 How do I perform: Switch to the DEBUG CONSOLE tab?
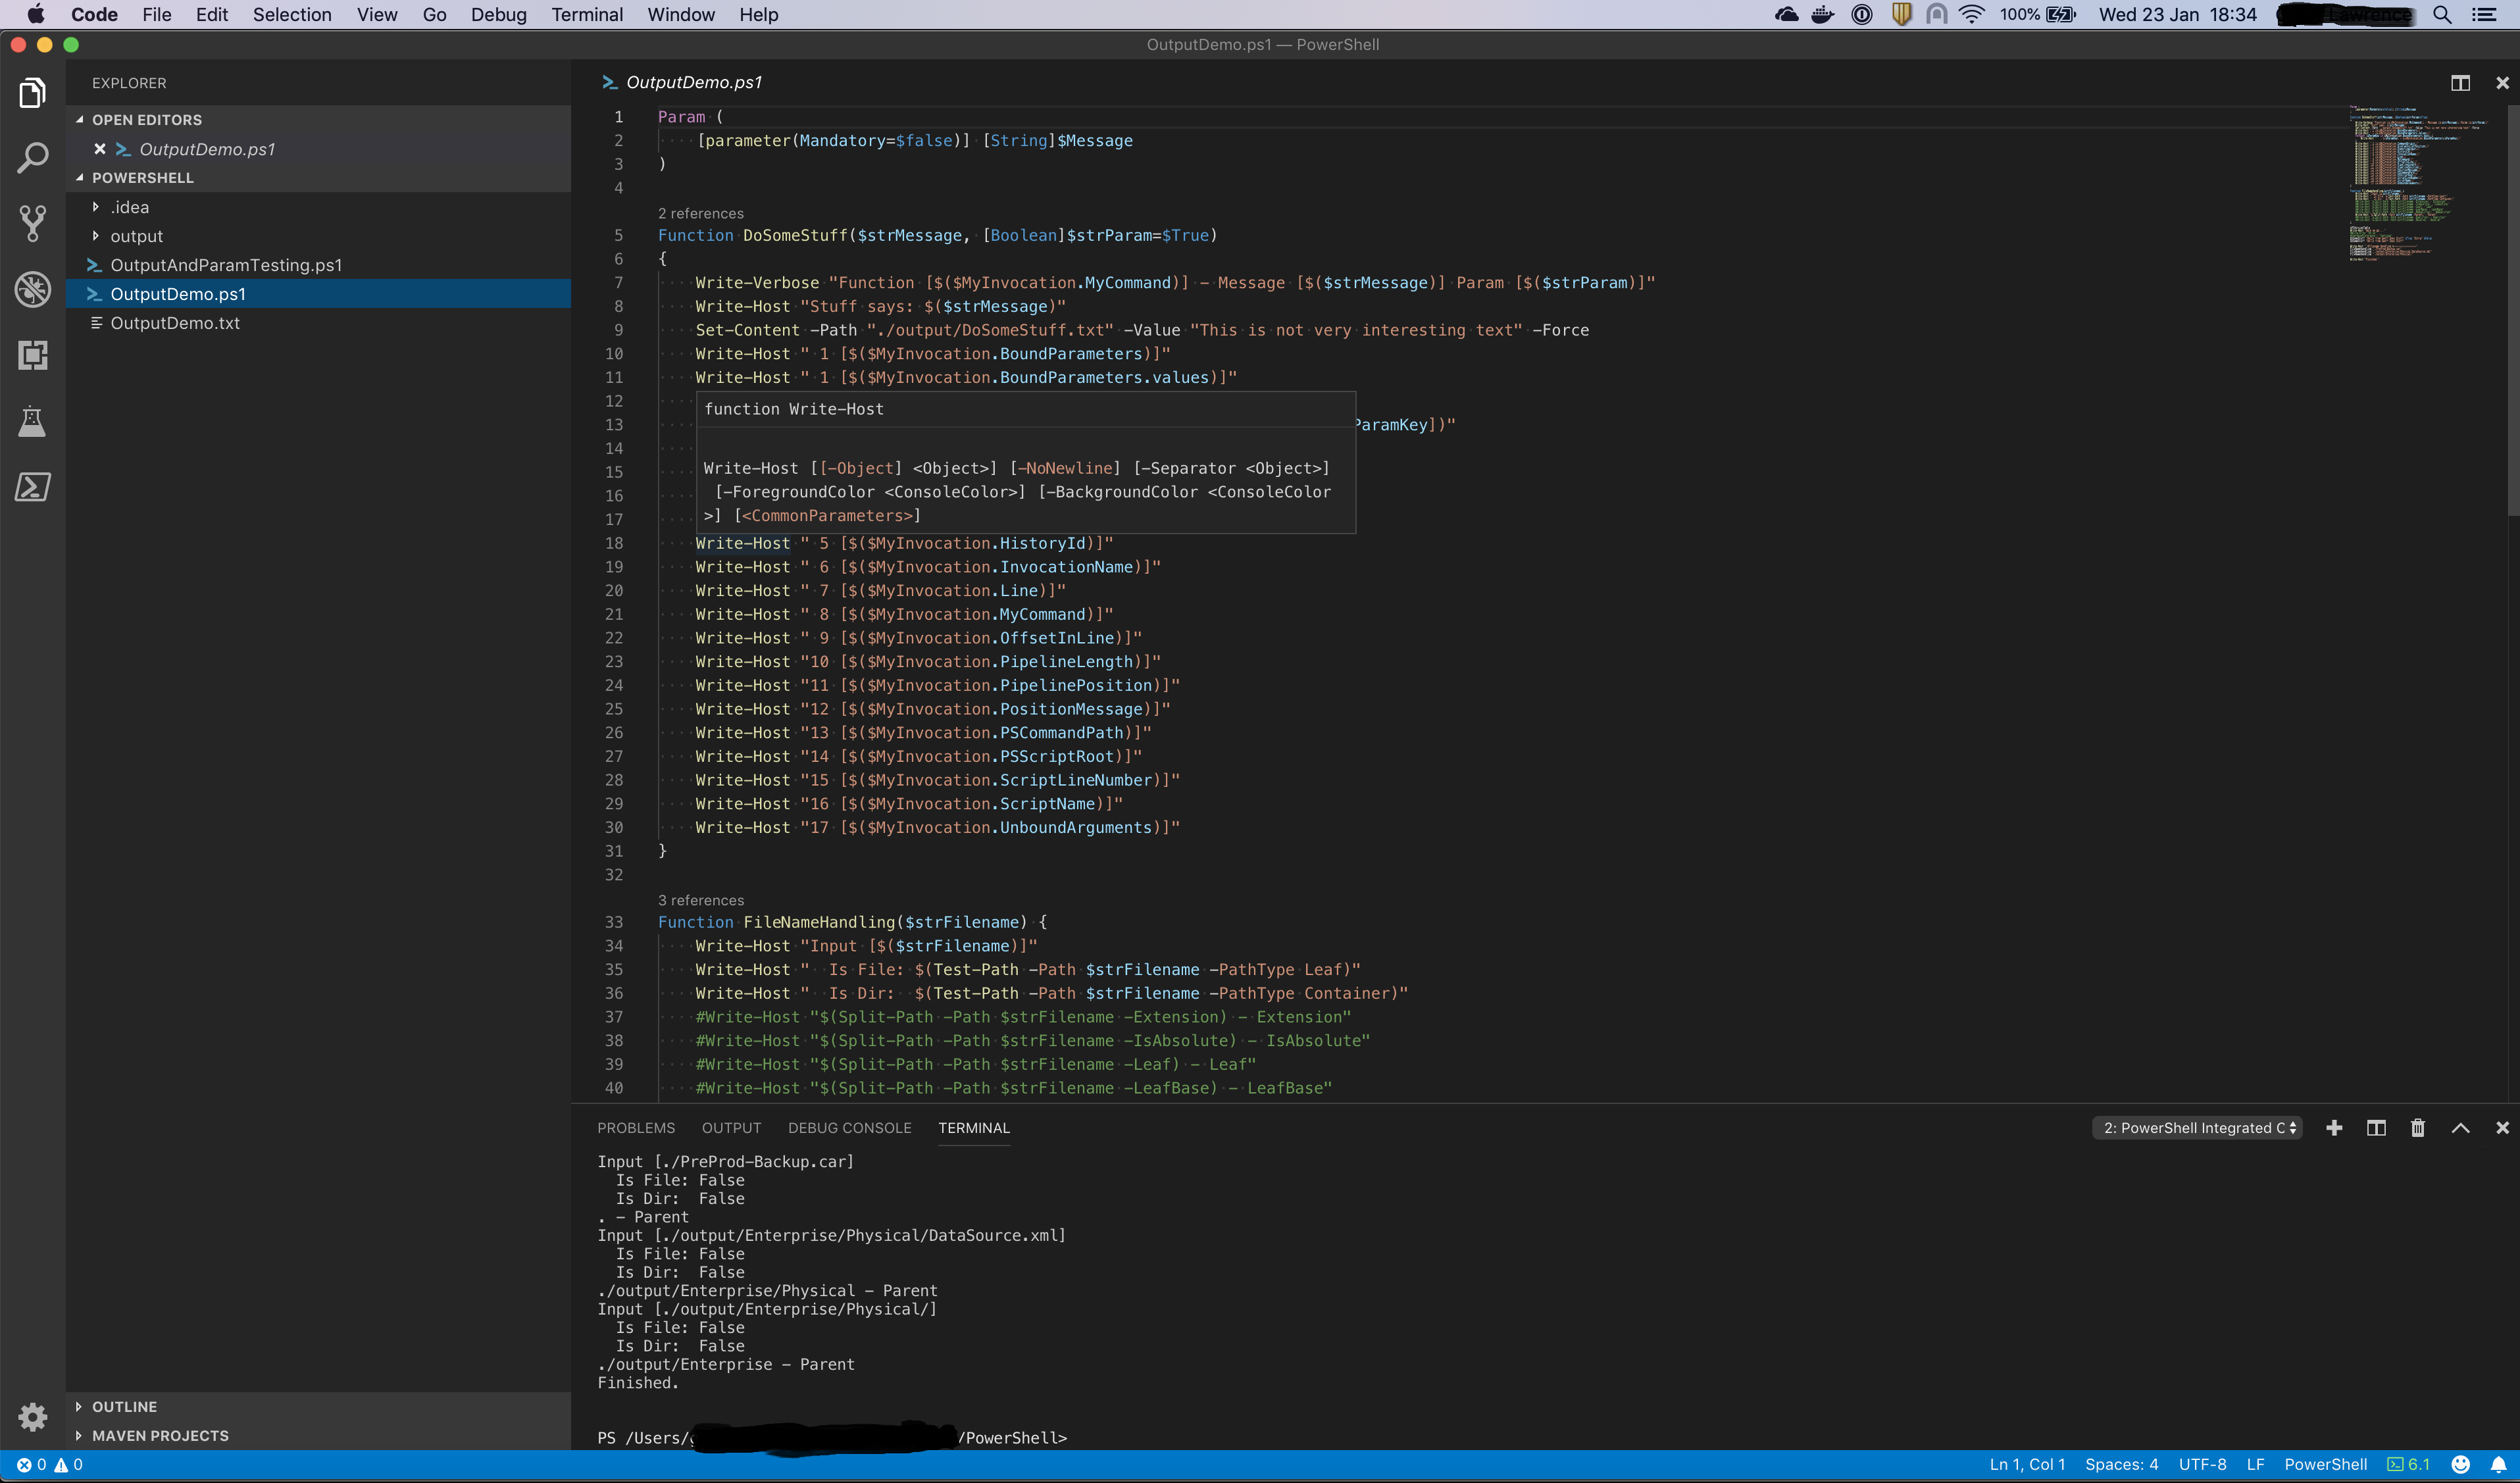click(x=850, y=1128)
